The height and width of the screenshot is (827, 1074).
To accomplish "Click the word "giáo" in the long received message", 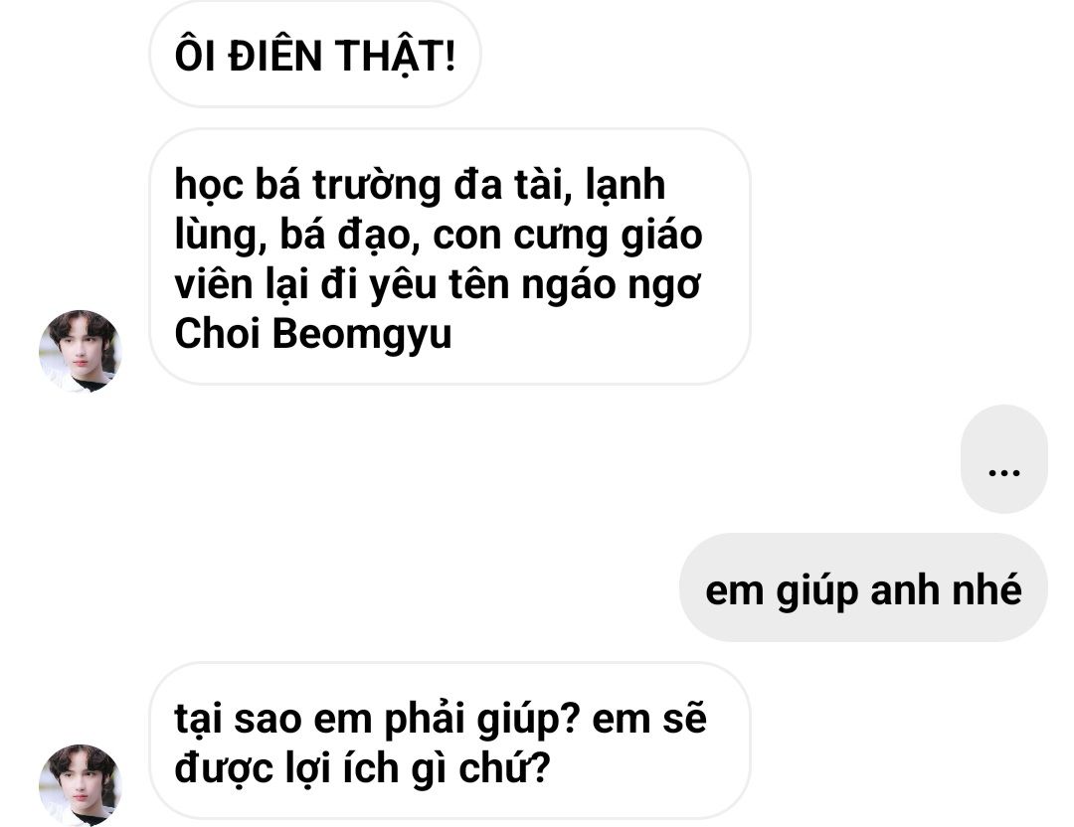I will coord(661,236).
